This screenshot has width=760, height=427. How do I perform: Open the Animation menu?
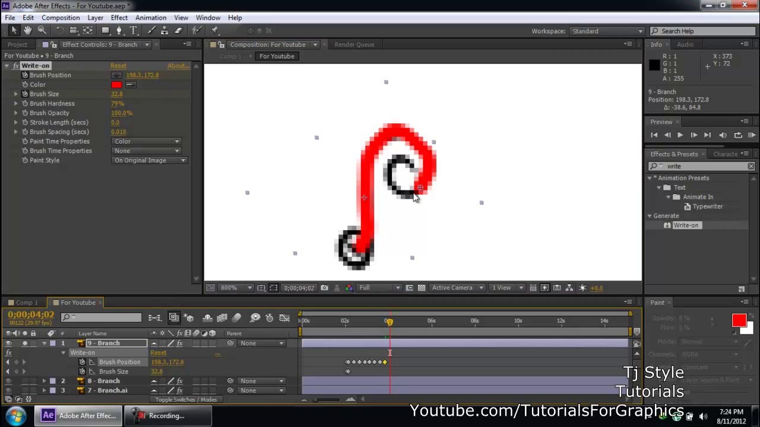pos(151,18)
